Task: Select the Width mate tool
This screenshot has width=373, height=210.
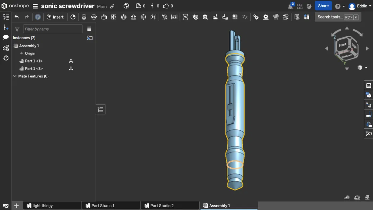Action: [174, 17]
